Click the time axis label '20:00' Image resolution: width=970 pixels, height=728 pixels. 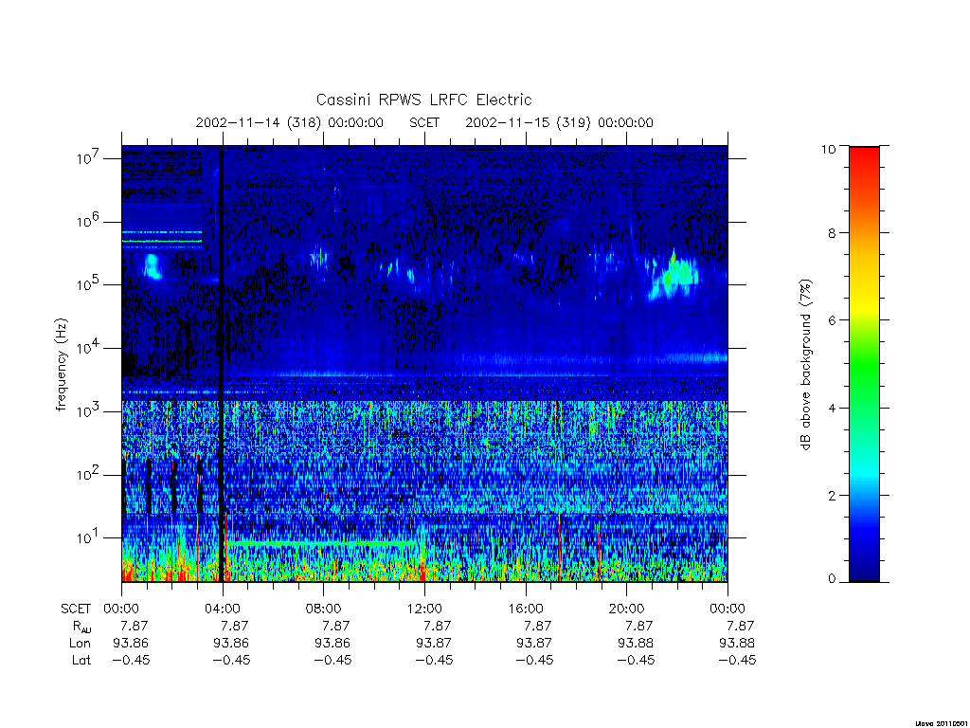(626, 609)
